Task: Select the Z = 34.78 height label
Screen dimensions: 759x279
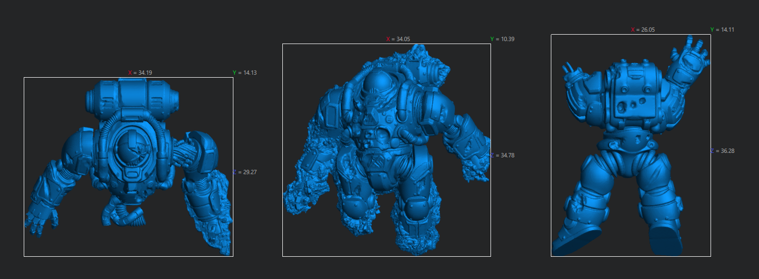Action: coord(502,155)
